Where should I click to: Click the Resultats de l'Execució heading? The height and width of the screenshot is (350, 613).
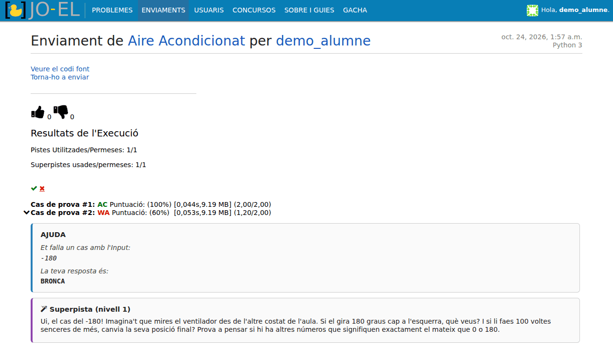click(x=84, y=133)
